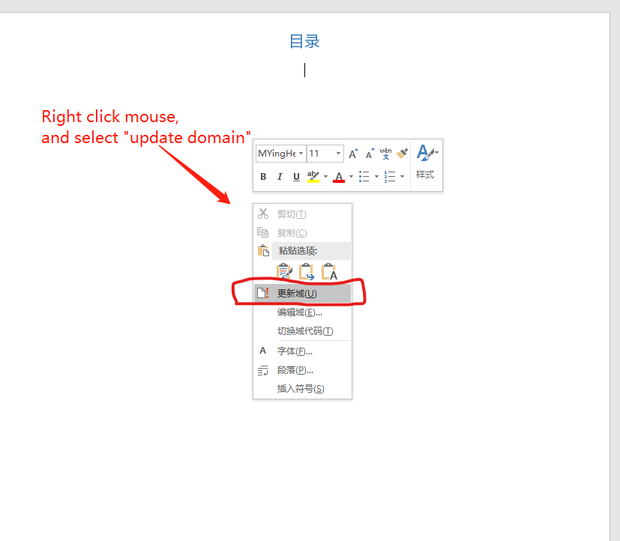Select the Format Painter brush icon
This screenshot has height=541, width=620.
(402, 153)
